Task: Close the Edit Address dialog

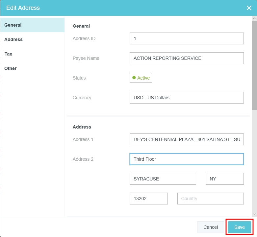Action: 249,8
